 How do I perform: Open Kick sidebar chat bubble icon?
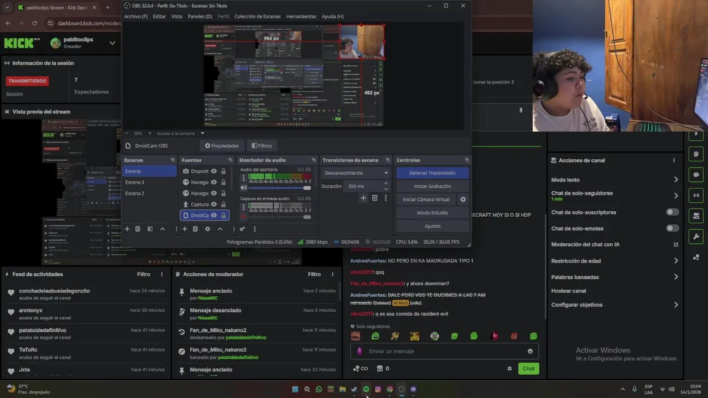(696, 175)
